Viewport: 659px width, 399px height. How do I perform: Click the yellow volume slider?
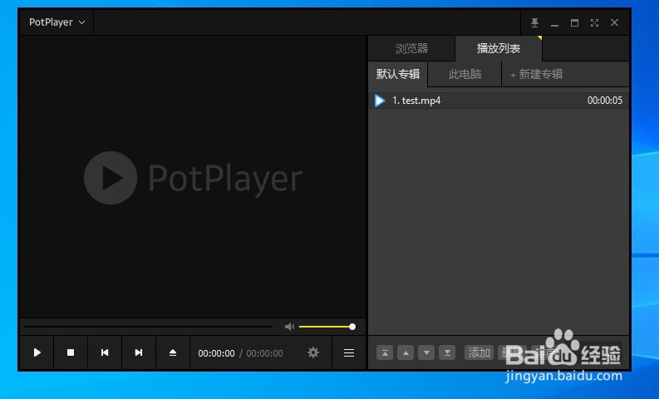click(327, 327)
